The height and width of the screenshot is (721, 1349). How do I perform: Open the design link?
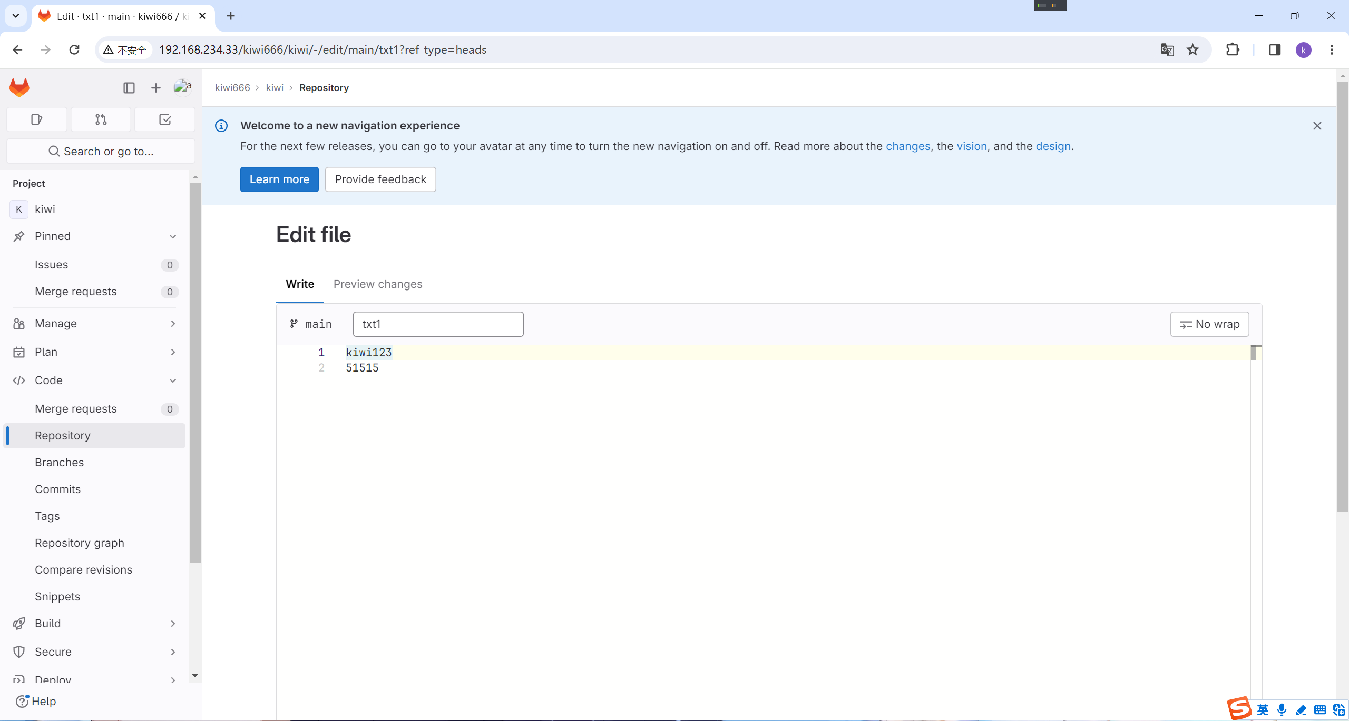(x=1053, y=146)
